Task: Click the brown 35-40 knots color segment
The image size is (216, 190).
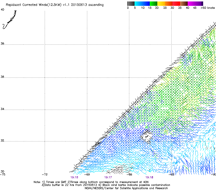Action: [184, 4]
